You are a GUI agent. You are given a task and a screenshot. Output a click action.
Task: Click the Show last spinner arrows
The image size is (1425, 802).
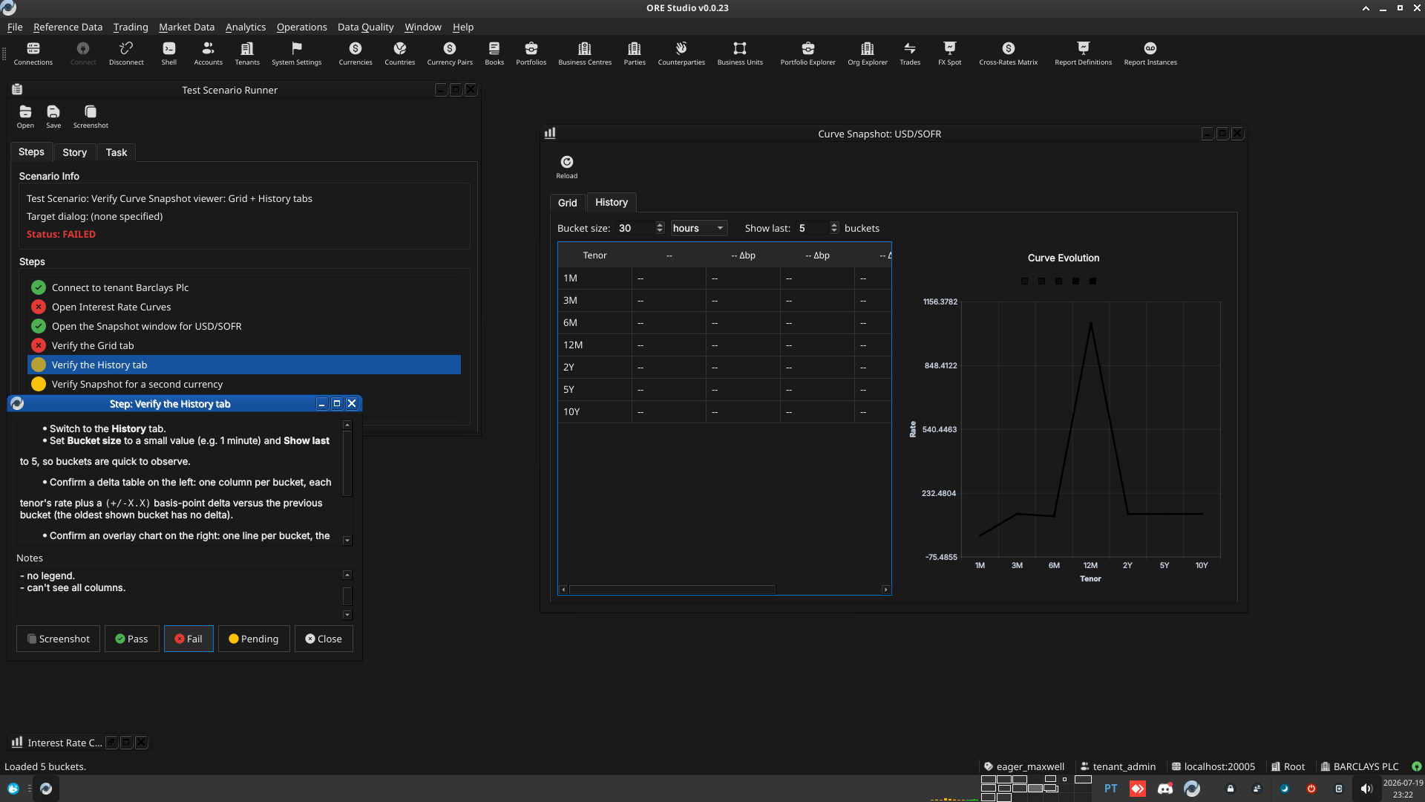(834, 228)
